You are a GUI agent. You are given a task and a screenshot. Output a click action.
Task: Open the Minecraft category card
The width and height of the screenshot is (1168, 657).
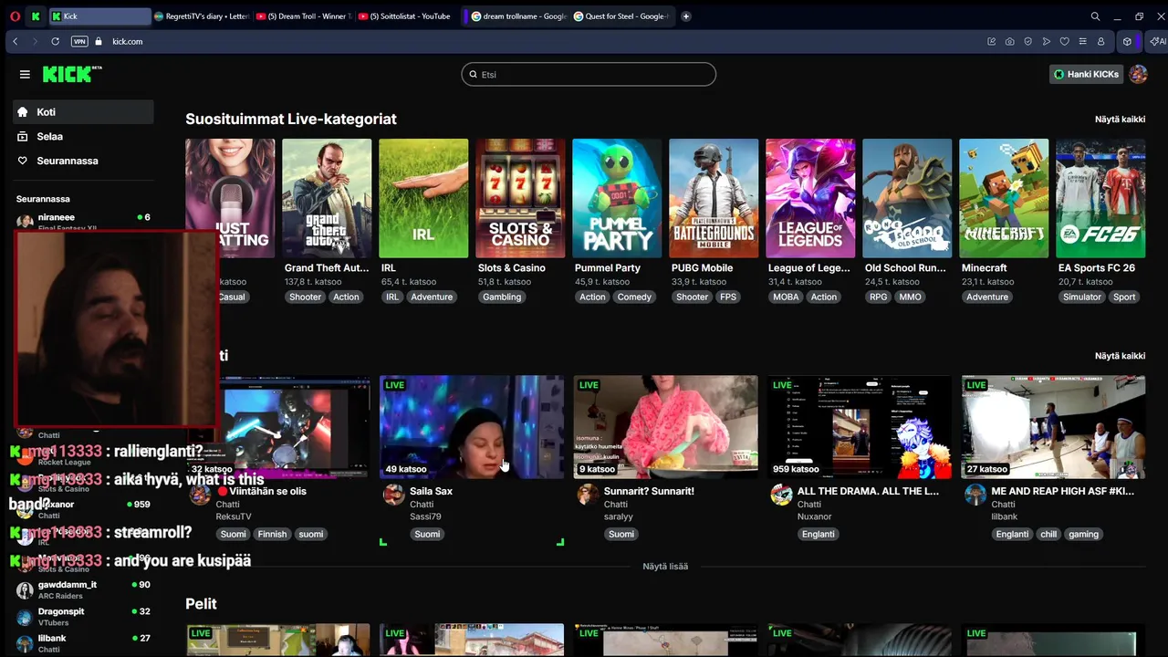[1004, 198]
